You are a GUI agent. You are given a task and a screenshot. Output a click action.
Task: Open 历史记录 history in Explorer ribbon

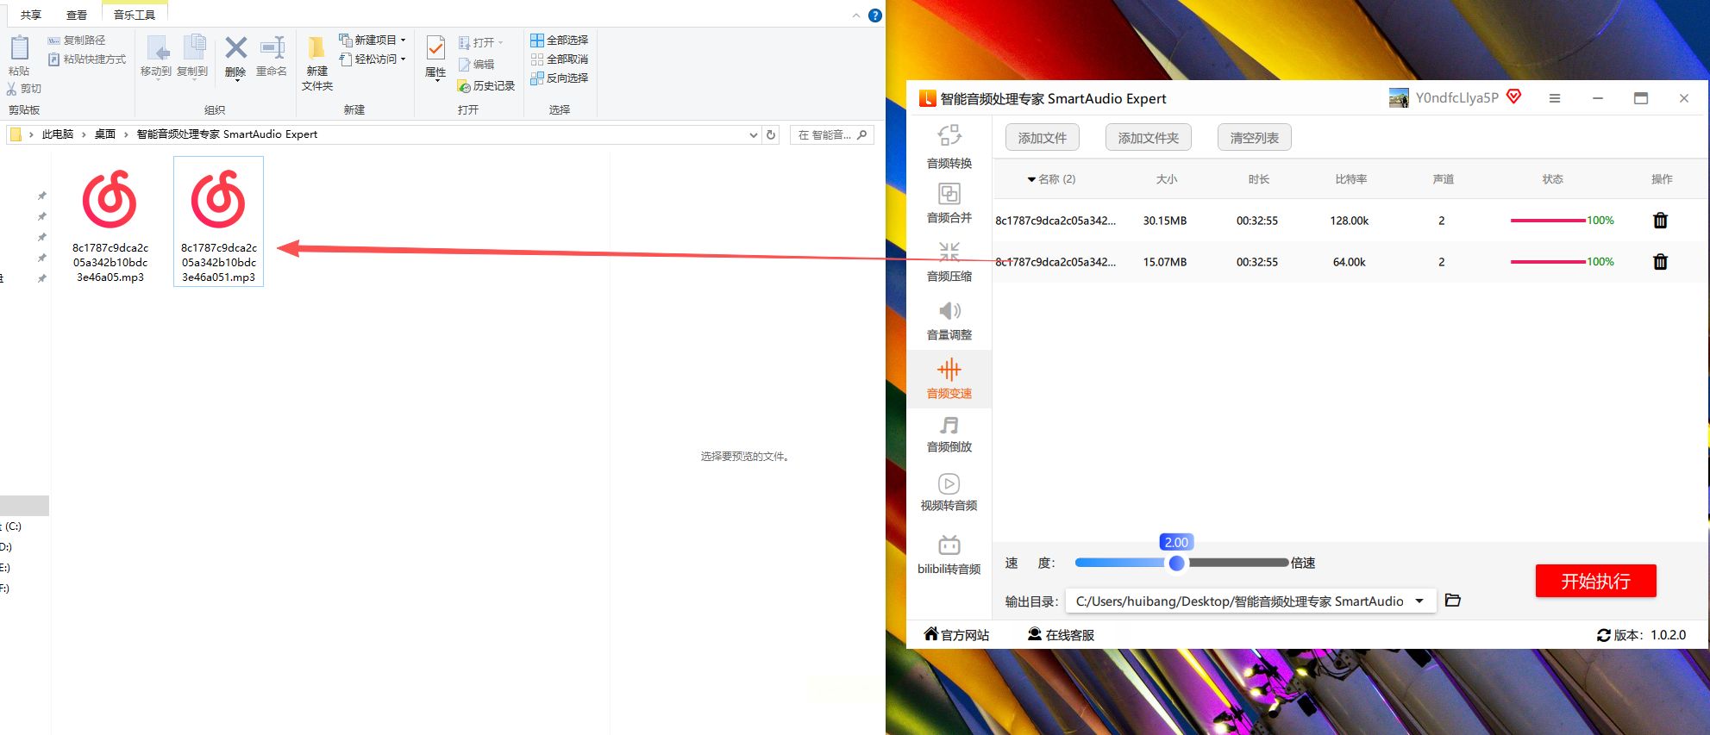point(486,86)
